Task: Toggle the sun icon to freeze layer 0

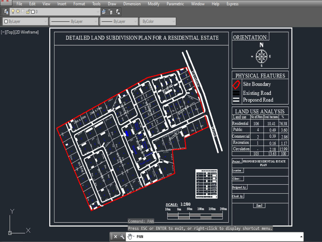Action: [18, 11]
